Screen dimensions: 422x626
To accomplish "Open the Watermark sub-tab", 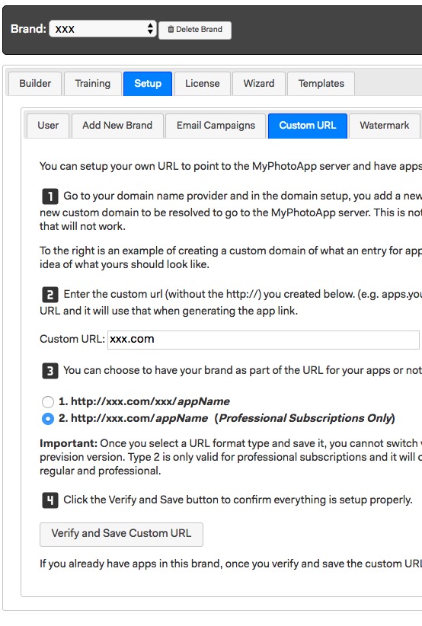I will click(385, 126).
